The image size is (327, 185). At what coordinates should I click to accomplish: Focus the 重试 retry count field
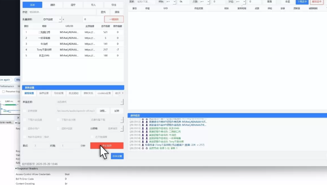coord(41,146)
